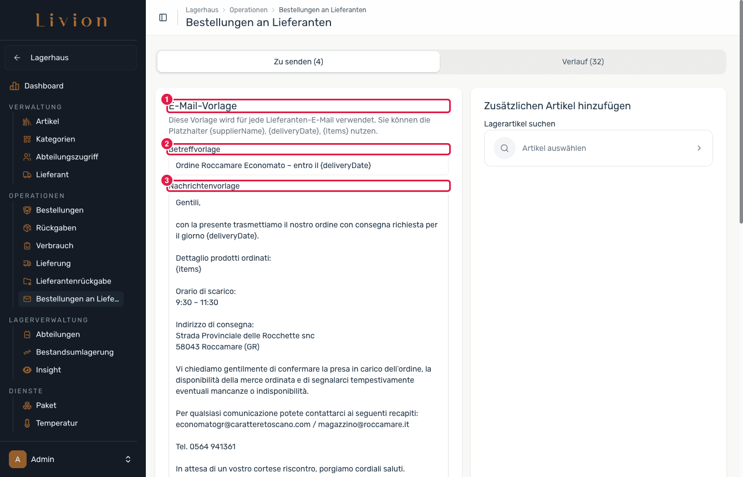Click the Livion logo
Viewport: 743px width, 477px height.
click(x=72, y=21)
